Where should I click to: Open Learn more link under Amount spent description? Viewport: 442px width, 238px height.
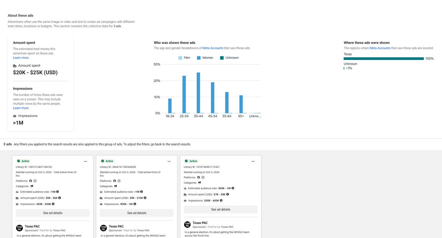pos(21,58)
